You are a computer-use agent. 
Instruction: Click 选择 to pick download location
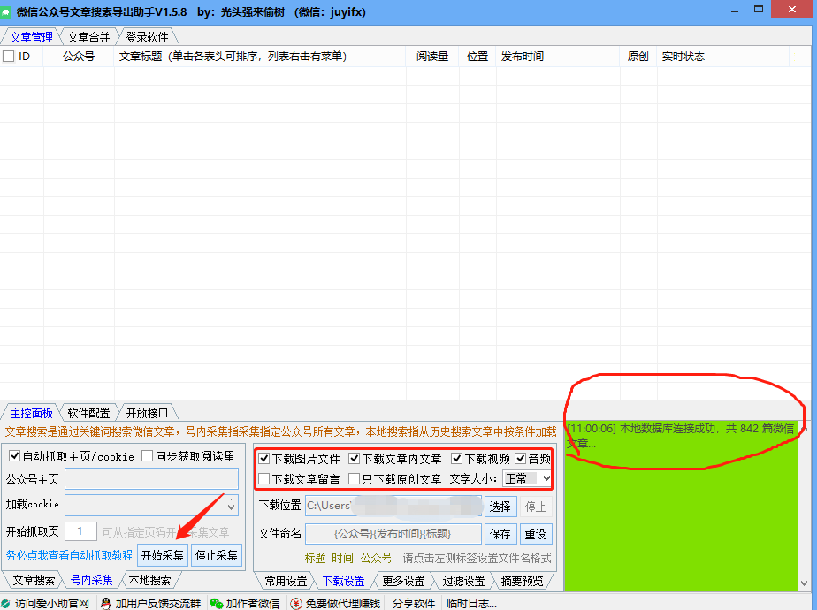500,507
